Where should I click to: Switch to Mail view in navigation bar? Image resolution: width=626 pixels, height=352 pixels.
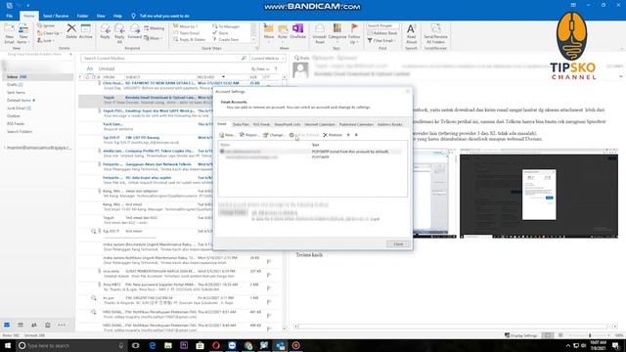pyautogui.click(x=7, y=325)
